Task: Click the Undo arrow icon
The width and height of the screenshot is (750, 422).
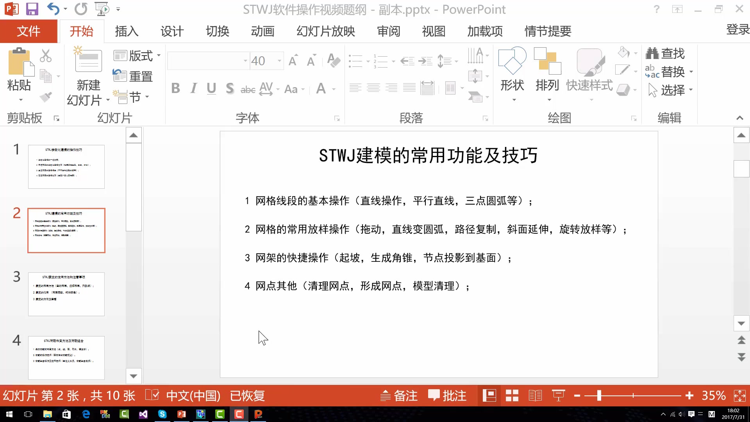Action: point(53,9)
